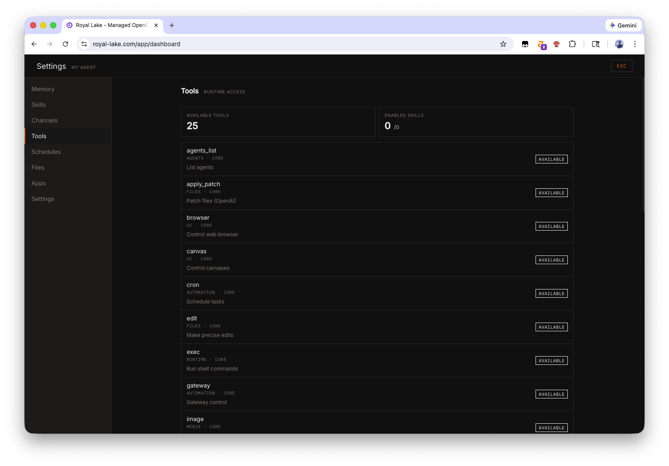Close the Royal Lake tab
The image size is (669, 466).
coord(156,25)
